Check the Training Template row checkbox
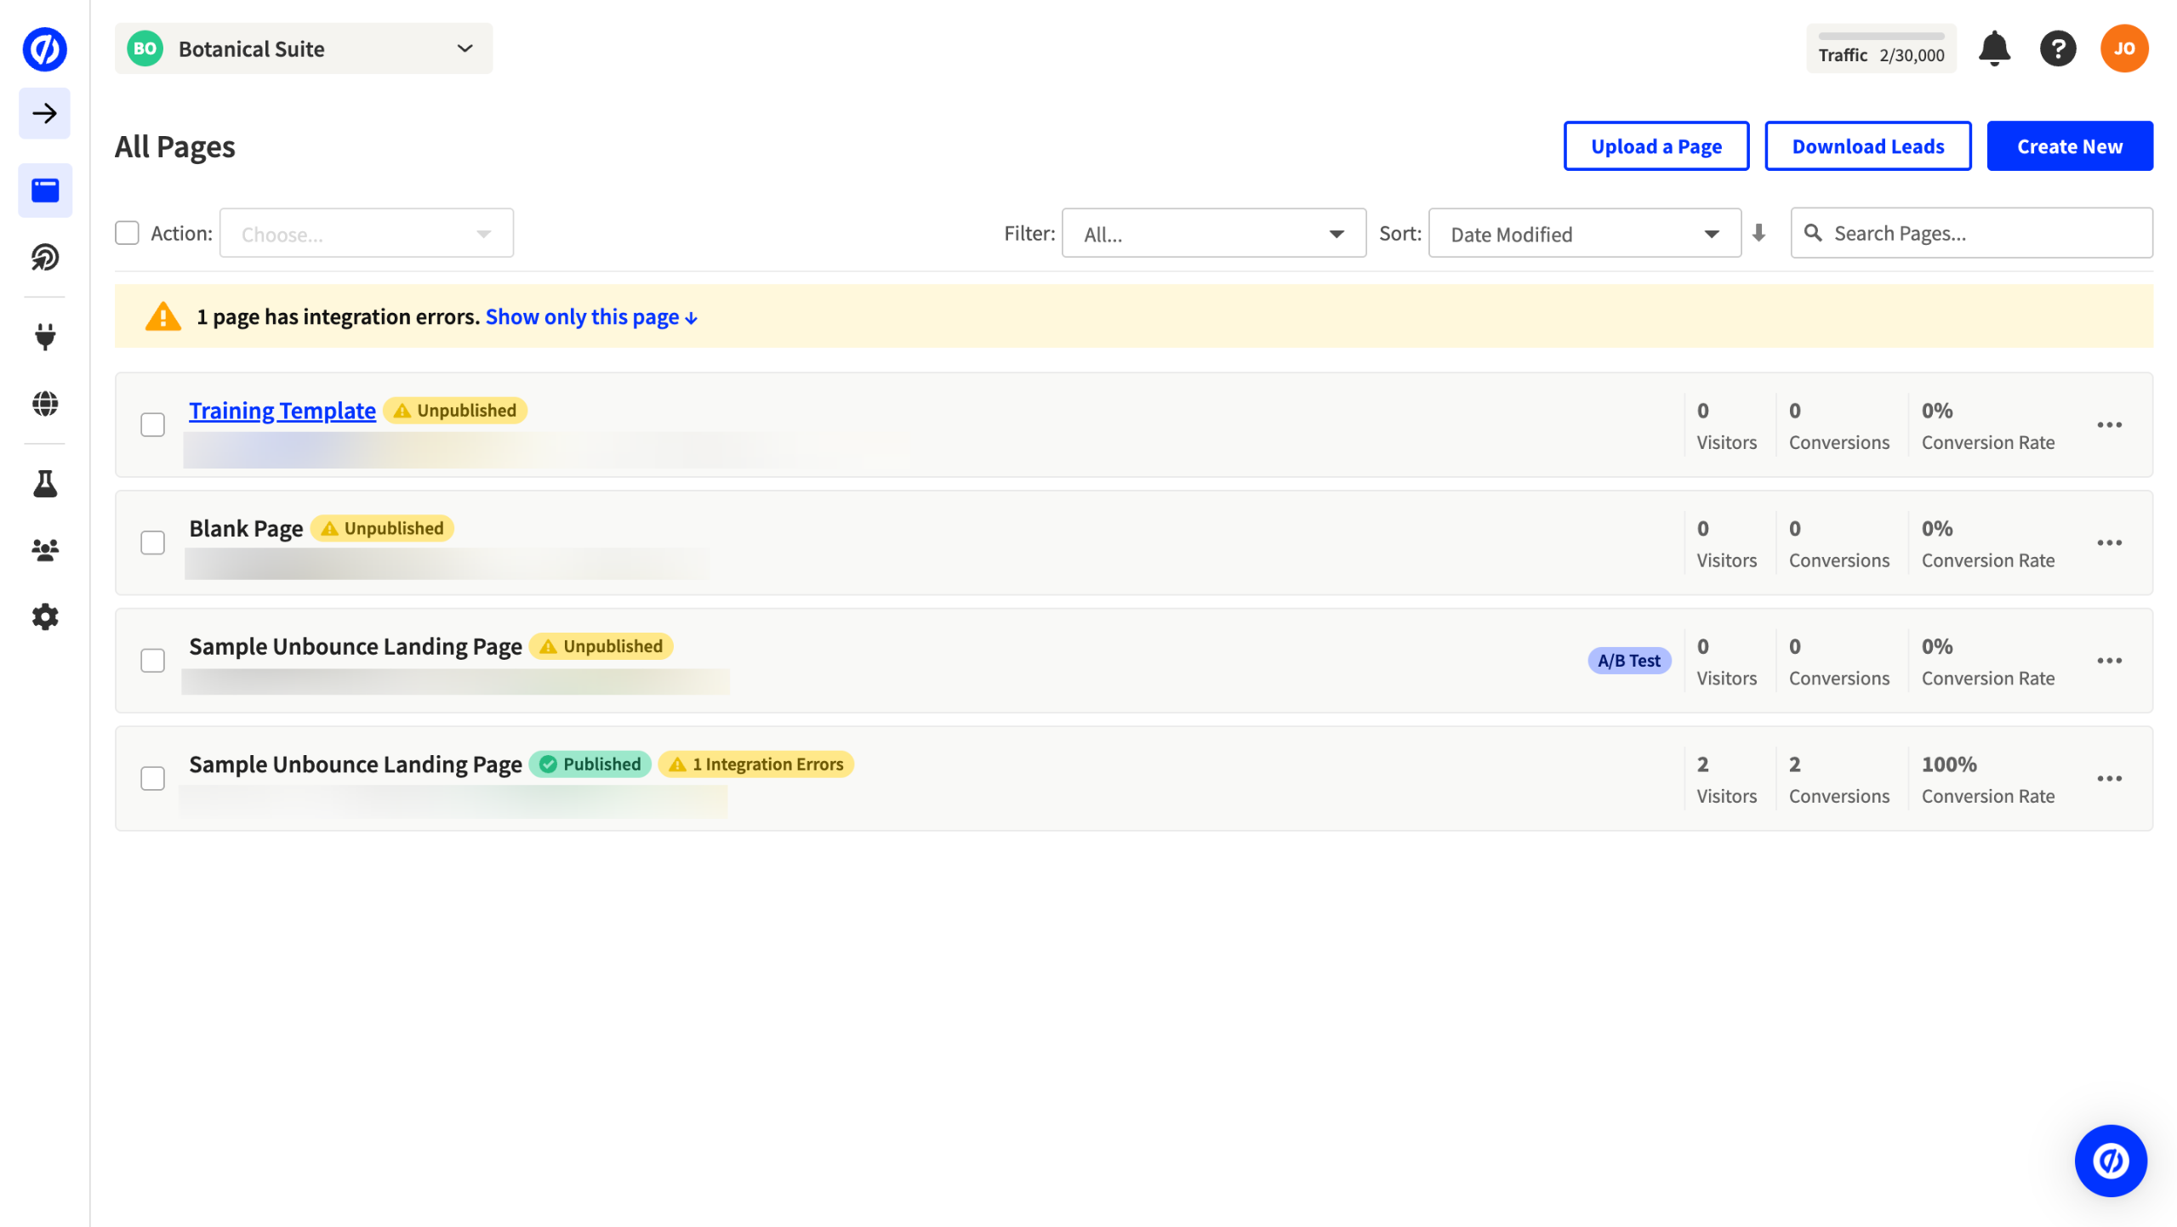The width and height of the screenshot is (2177, 1227). point(152,424)
